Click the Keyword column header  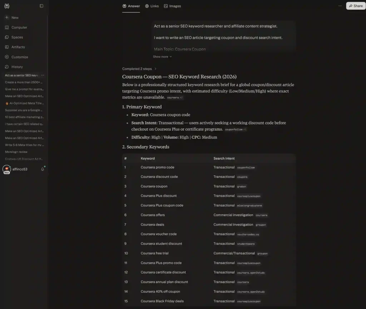point(148,158)
